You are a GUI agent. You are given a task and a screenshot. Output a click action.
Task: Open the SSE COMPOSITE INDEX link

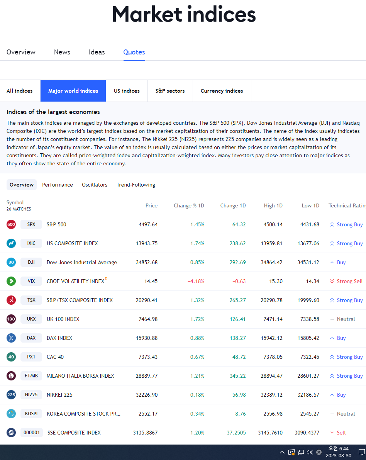click(74, 433)
